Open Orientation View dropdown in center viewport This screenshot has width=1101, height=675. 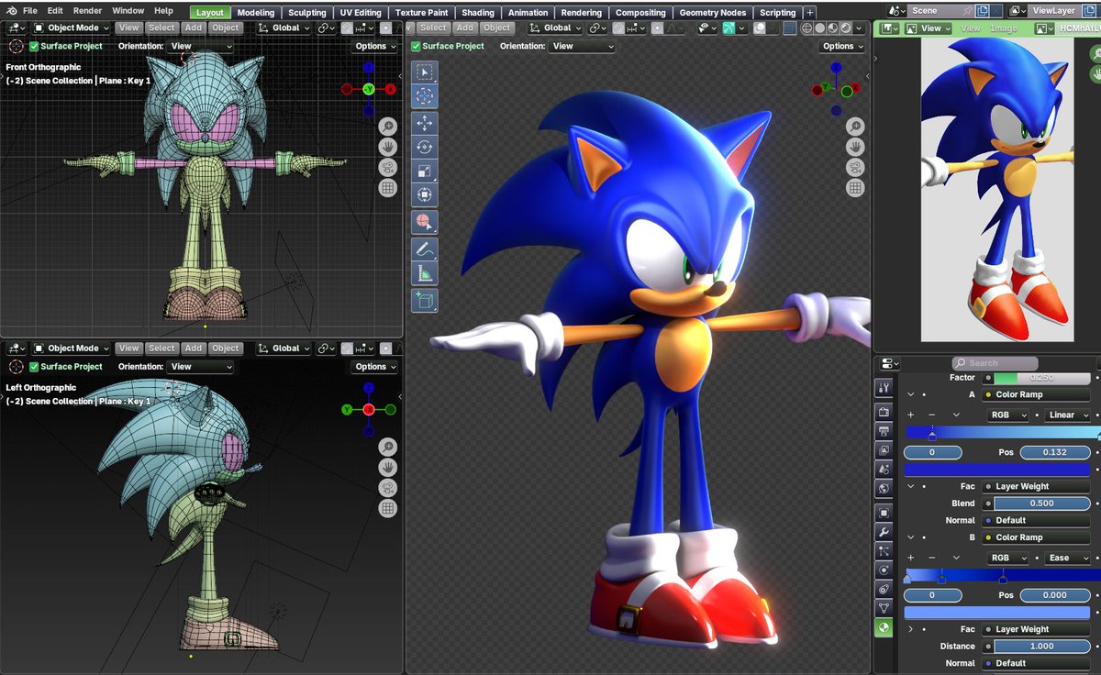582,46
